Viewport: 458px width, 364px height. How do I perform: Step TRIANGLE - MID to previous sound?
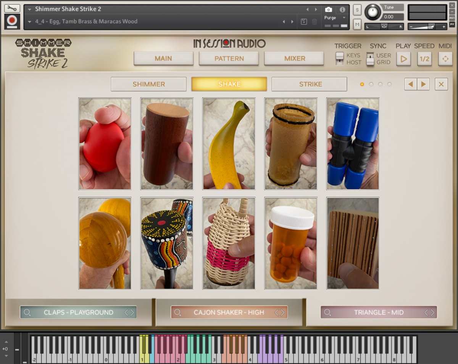point(427,313)
